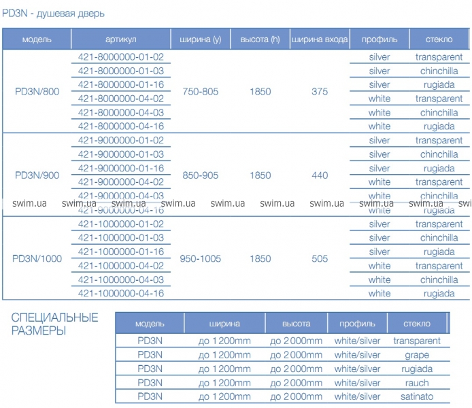Select the 'rauch' glass cell
The width and height of the screenshot is (472, 408).
tap(417, 383)
